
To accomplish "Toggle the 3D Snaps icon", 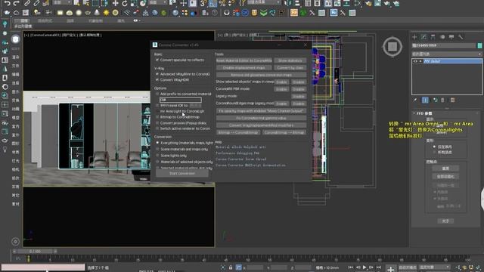I will (x=203, y=3).
